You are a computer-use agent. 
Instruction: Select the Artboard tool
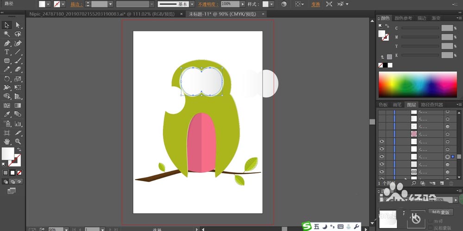[x=7, y=133]
